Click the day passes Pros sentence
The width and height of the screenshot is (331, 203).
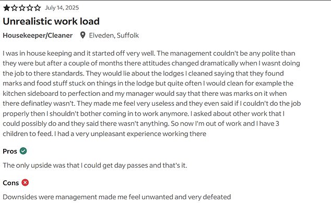pos(95,166)
